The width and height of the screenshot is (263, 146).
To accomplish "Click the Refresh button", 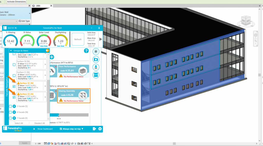I will coord(78,39).
